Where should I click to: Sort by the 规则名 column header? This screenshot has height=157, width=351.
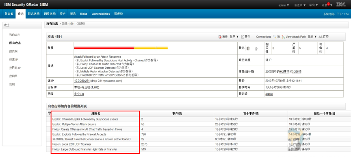click(x=95, y=113)
